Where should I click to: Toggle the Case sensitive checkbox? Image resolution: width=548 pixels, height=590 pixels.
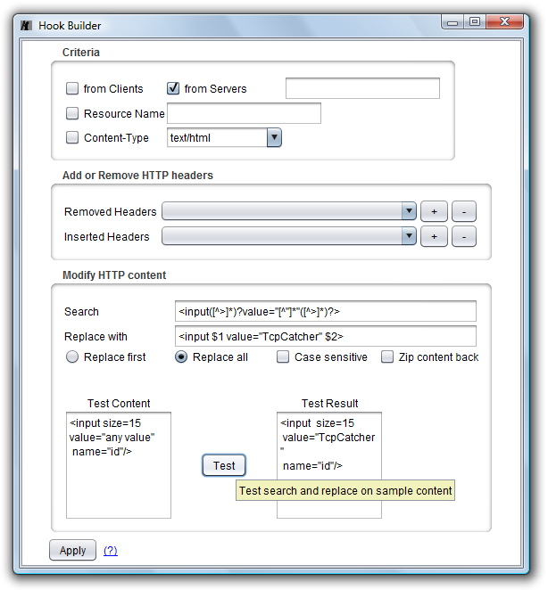(283, 356)
